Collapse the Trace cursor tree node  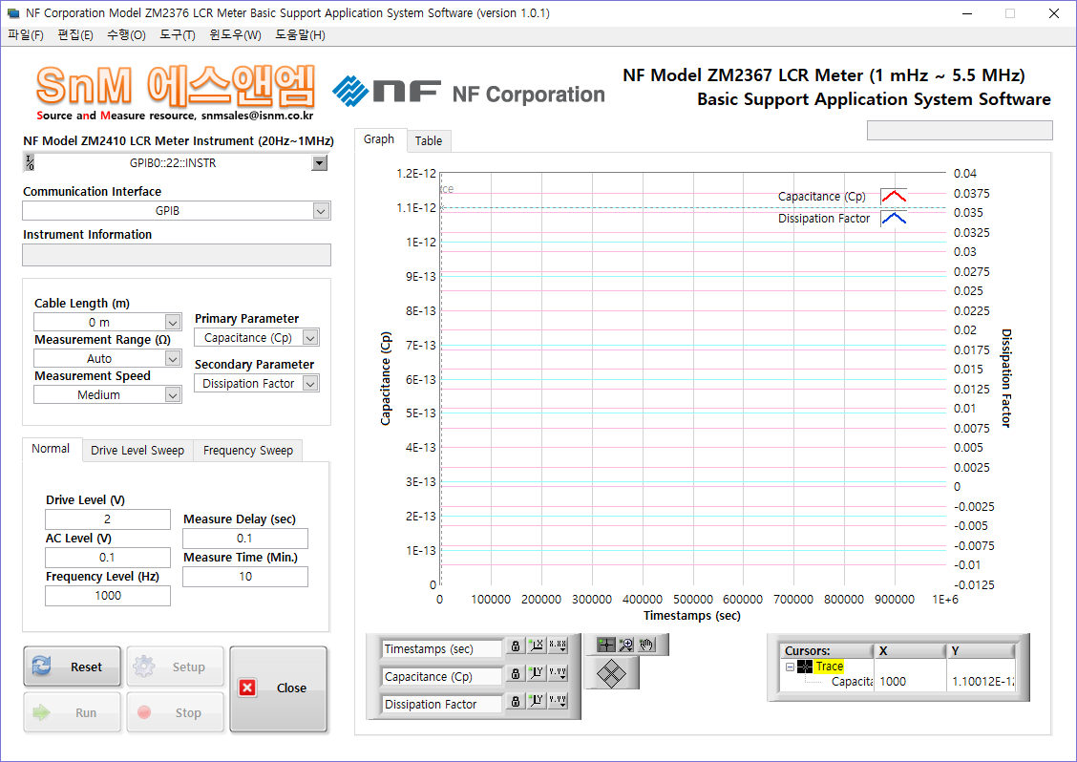pyautogui.click(x=790, y=667)
